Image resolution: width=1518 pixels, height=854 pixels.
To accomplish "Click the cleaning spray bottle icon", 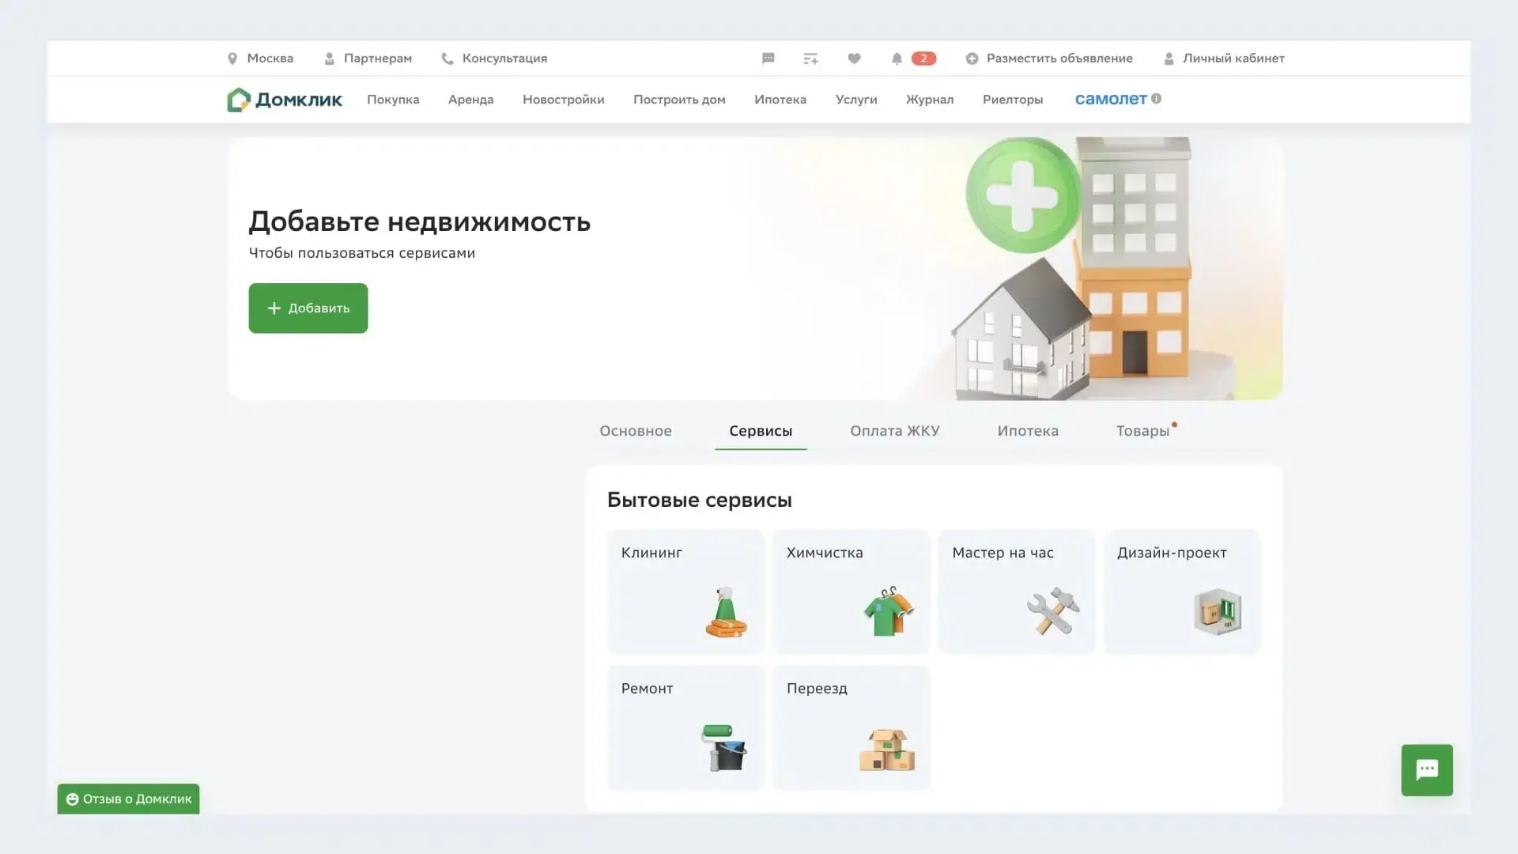I will 726,613.
